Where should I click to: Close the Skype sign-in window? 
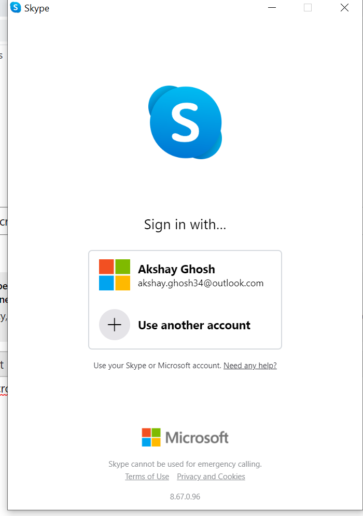tap(344, 8)
